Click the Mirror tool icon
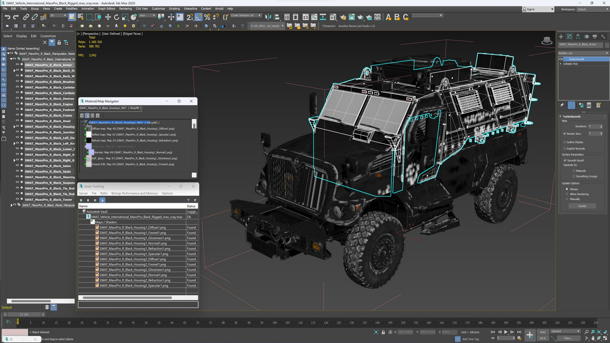The height and width of the screenshot is (343, 610). click(268, 17)
